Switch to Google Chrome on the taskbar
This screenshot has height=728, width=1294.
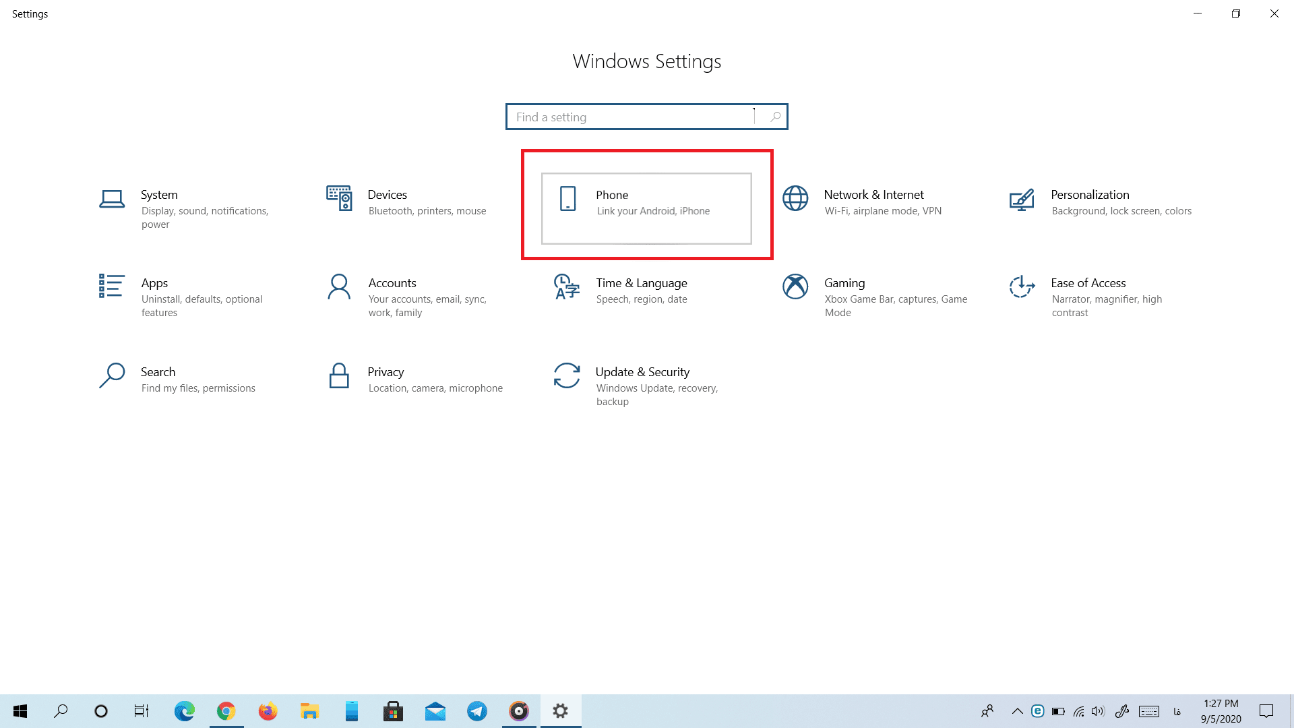[226, 711]
